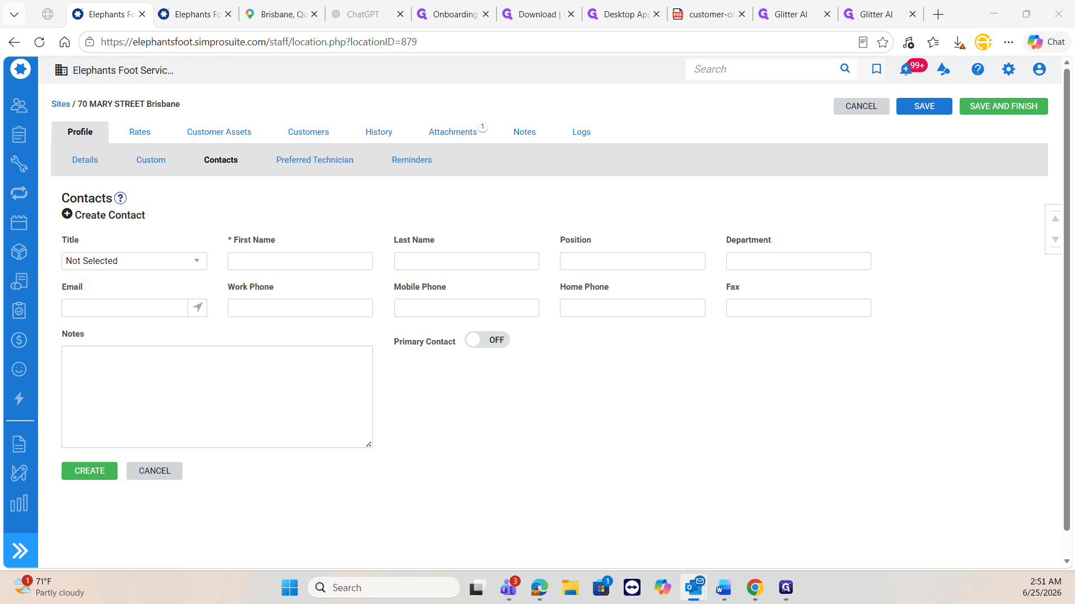The height and width of the screenshot is (604, 1075).
Task: Open the Recurring arrows sidebar icon
Action: pos(19,193)
